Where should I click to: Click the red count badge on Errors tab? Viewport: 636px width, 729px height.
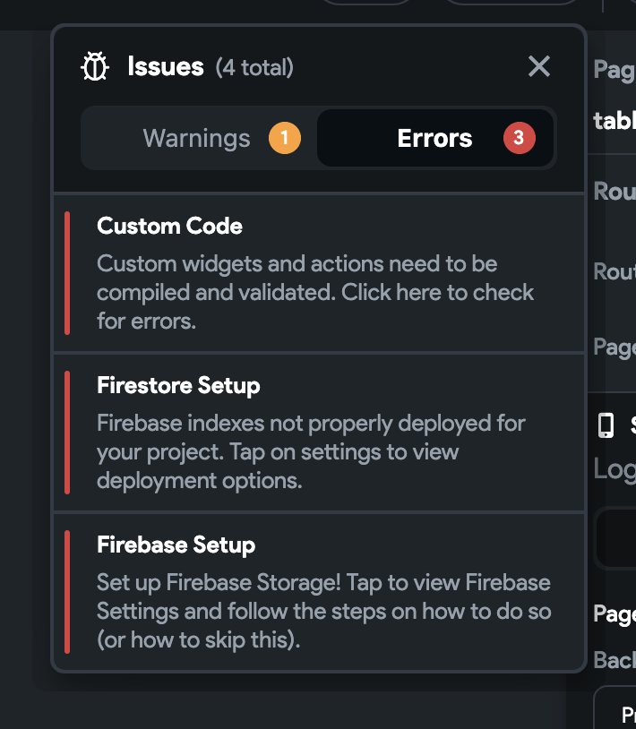pos(520,138)
